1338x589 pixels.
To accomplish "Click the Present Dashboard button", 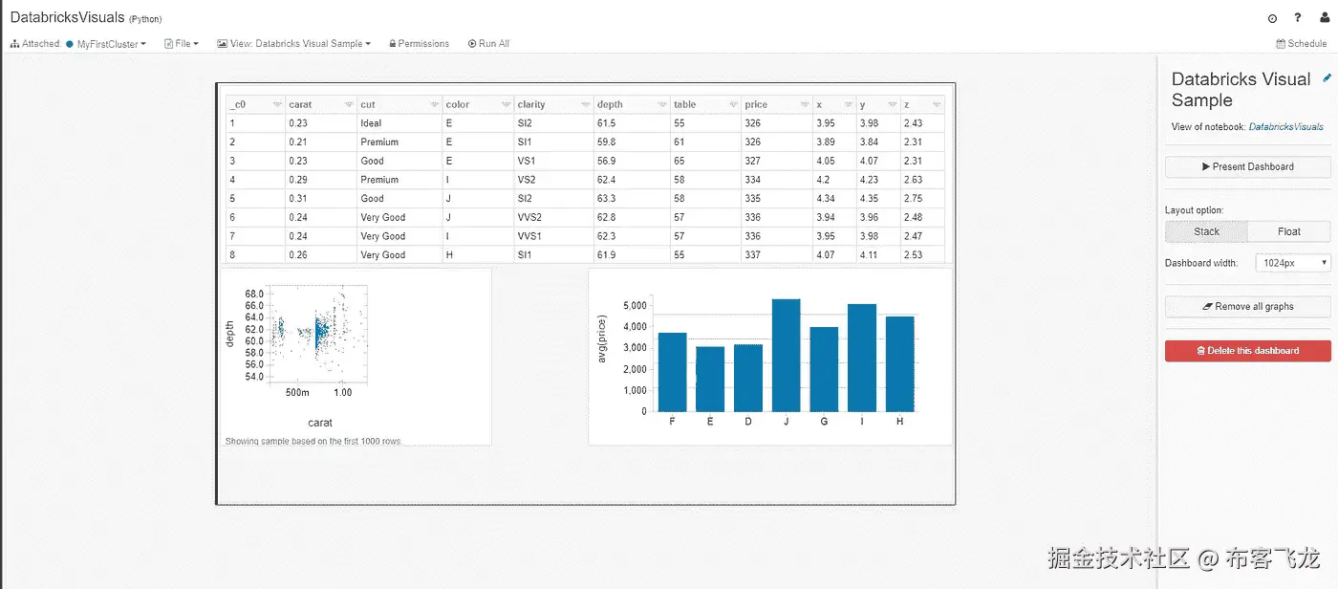I will (x=1247, y=166).
